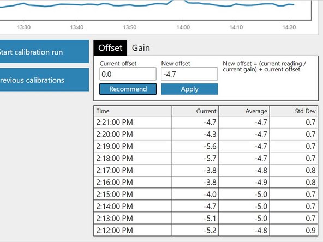
Task: Select the 2:19:00 PM time cell
Action: (x=133, y=146)
